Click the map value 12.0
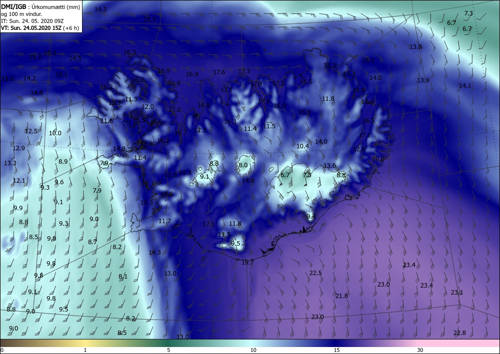The image size is (500, 354). tap(147, 107)
